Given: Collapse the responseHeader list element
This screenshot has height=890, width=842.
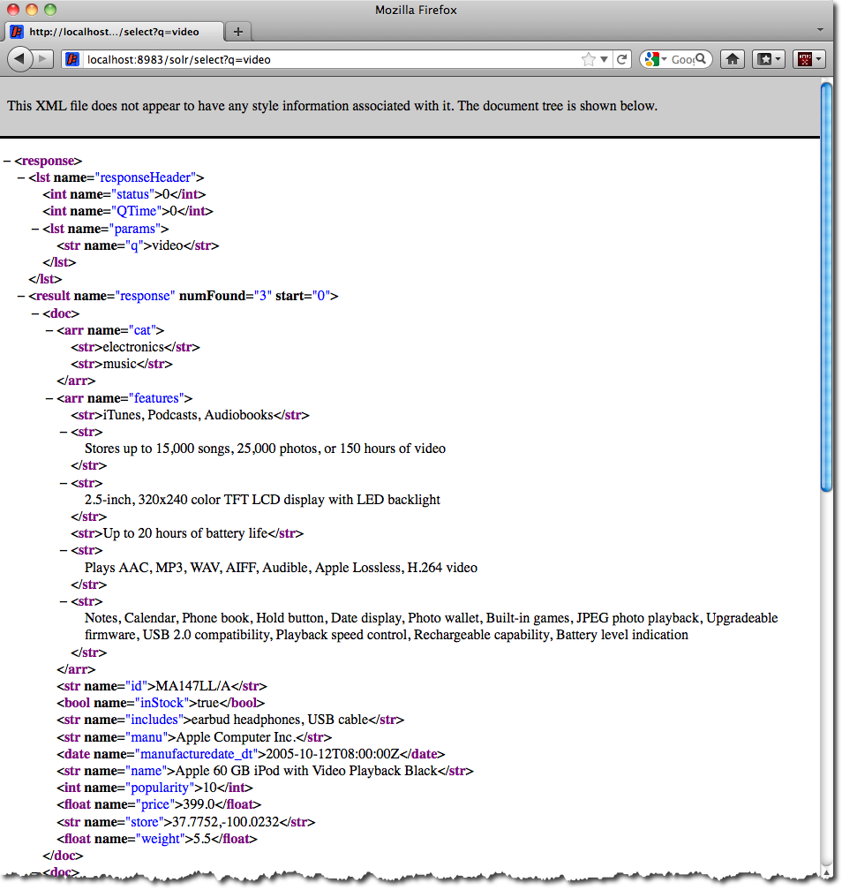Looking at the screenshot, I should (x=21, y=177).
